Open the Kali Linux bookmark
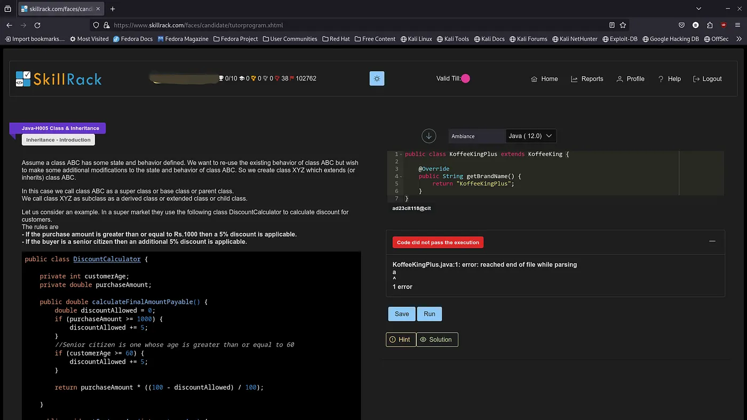Viewport: 747px width, 420px height. pos(416,39)
